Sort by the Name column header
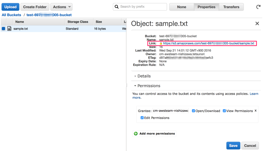This screenshot has height=151, width=263. coord(39,22)
